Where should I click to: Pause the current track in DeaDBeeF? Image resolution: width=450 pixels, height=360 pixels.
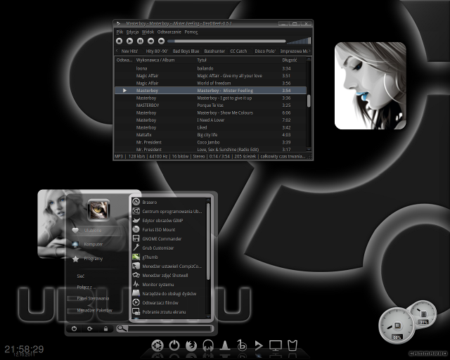click(140, 41)
